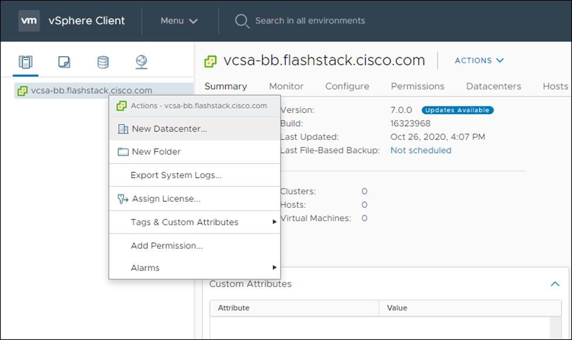Expand the Alarms submenu arrow
The height and width of the screenshot is (340, 572).
tap(275, 268)
